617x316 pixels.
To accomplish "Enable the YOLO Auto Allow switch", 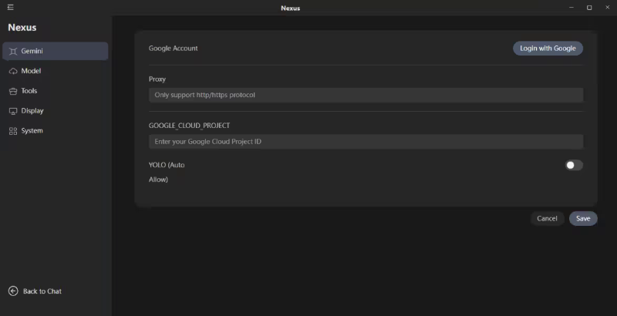I will [x=574, y=165].
